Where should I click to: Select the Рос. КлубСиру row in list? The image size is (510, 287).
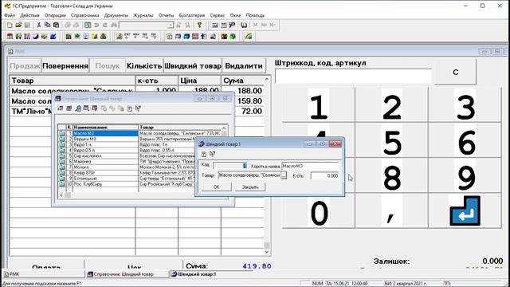tap(105, 184)
